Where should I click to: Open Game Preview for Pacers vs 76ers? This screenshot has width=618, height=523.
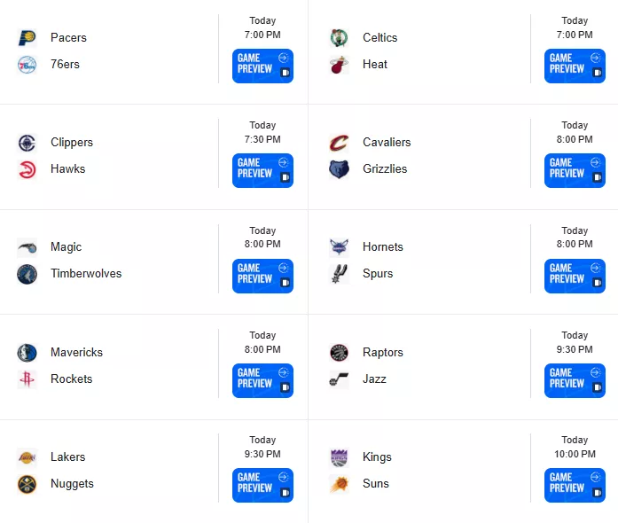[x=262, y=66]
